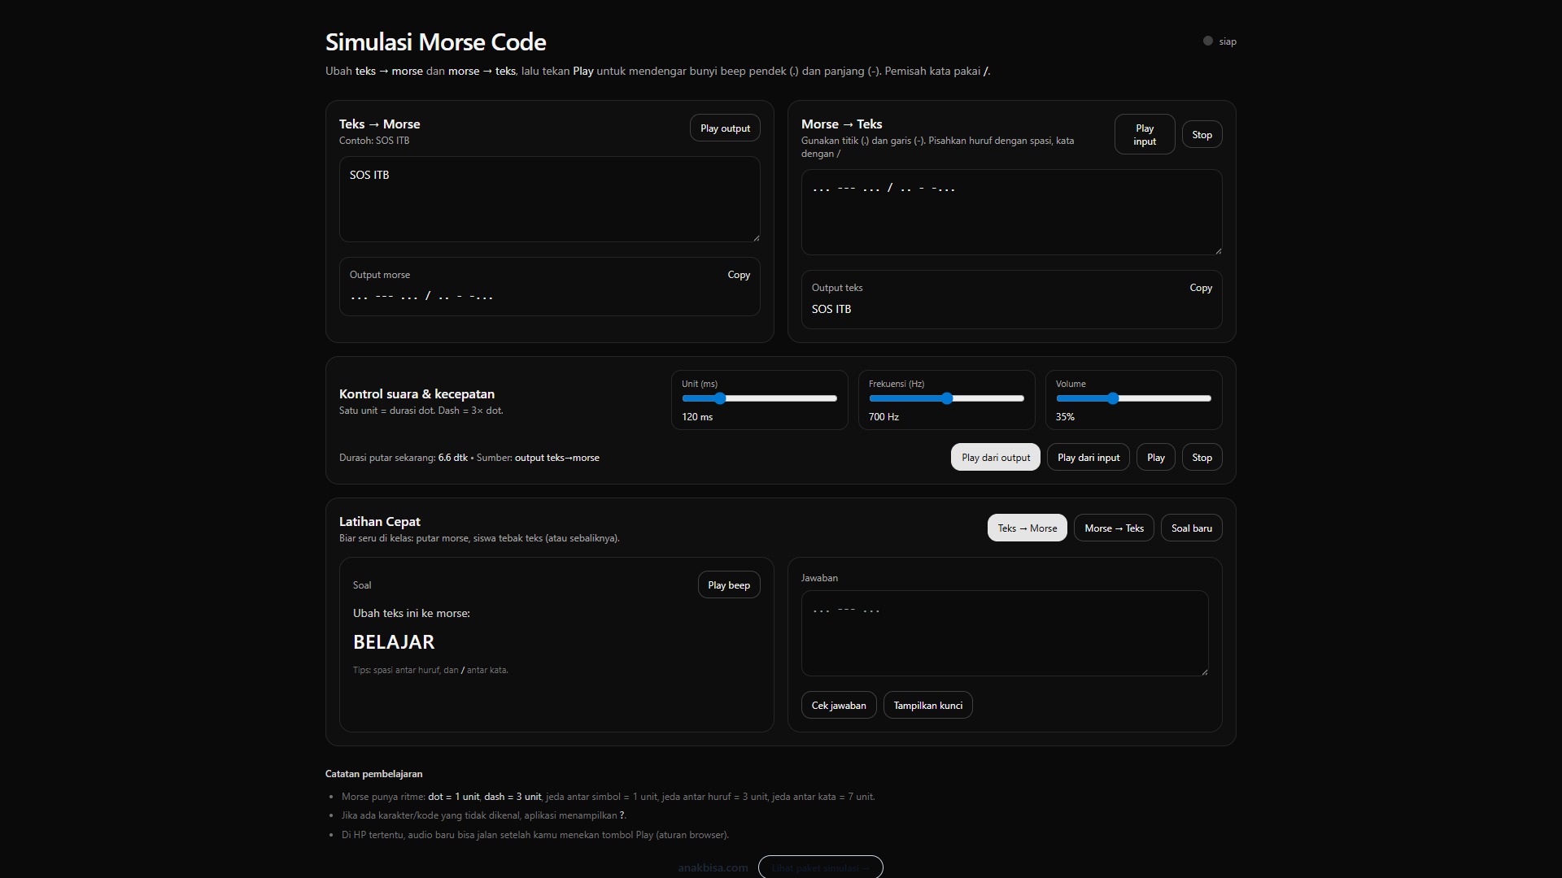The image size is (1562, 878).
Task: Click the 700 Hz frequency value
Action: (884, 417)
